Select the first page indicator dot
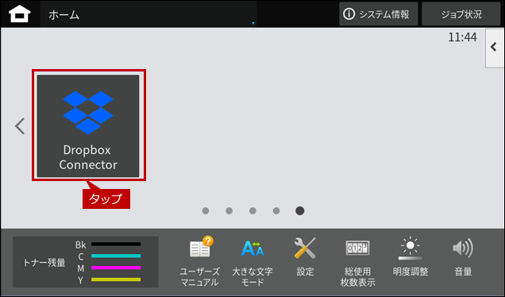505x297 pixels. point(206,210)
